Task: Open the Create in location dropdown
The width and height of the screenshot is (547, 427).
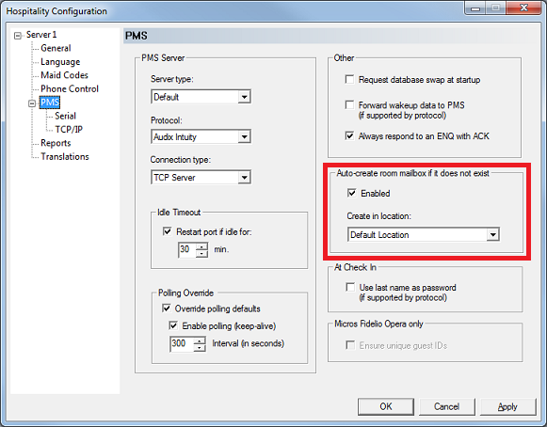Action: (492, 234)
